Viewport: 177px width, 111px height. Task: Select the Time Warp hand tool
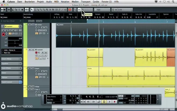[53, 10]
